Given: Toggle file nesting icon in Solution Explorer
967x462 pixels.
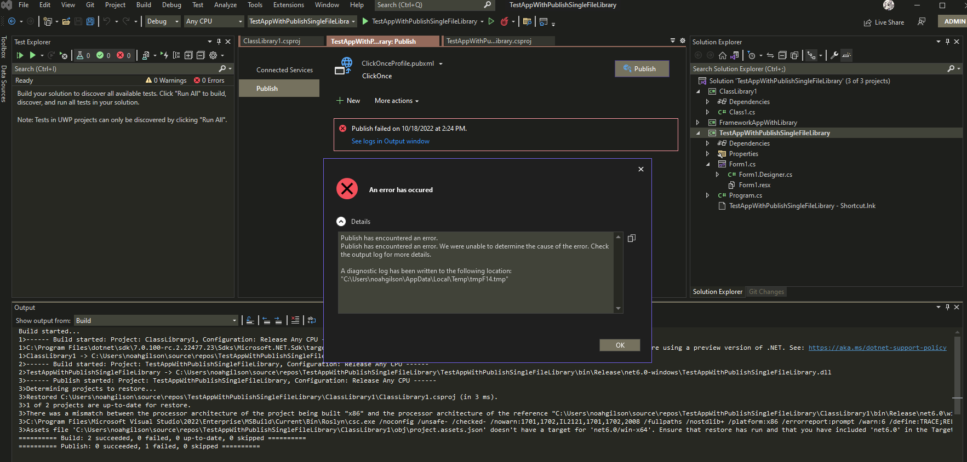Looking at the screenshot, I should [x=811, y=55].
